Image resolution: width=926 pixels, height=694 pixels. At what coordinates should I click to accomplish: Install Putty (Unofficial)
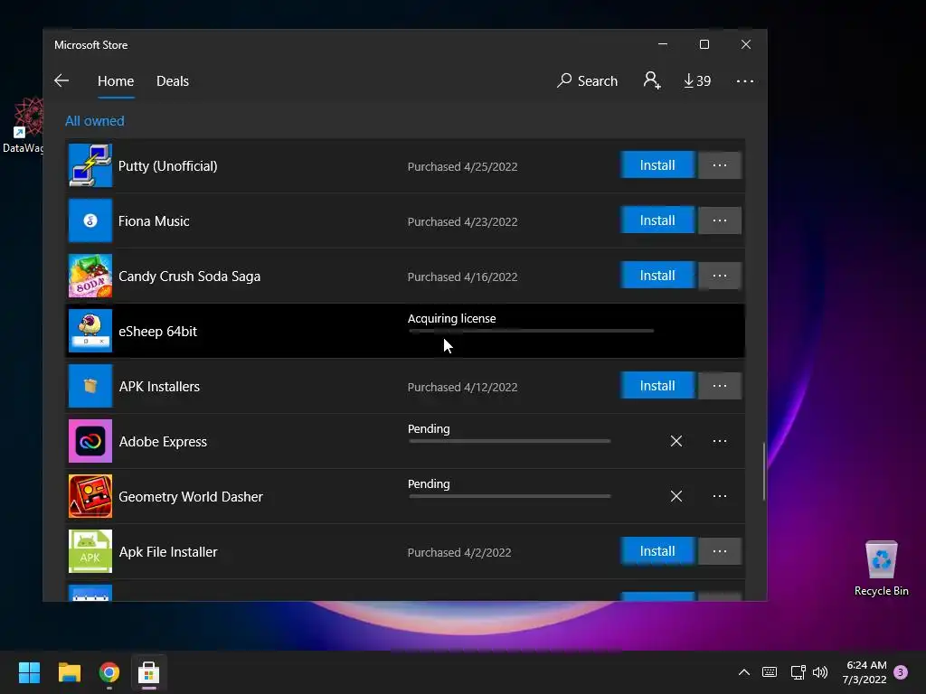(657, 165)
